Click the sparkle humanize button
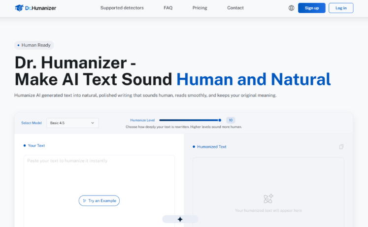This screenshot has width=368, height=227. (x=180, y=219)
